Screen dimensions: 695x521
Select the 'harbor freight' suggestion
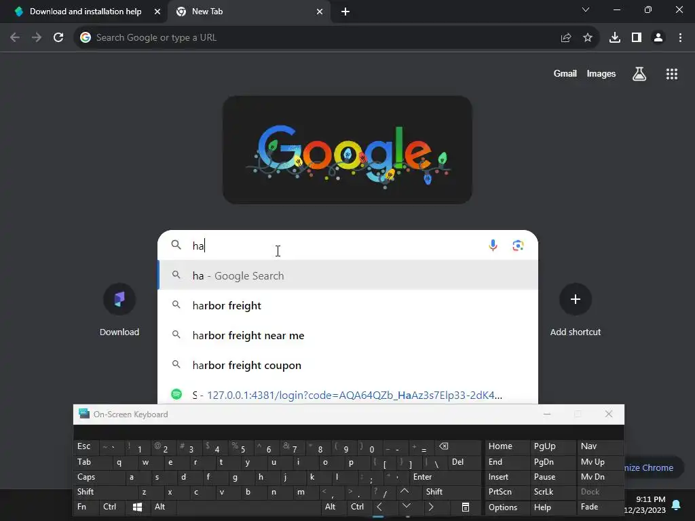pyautogui.click(x=348, y=306)
